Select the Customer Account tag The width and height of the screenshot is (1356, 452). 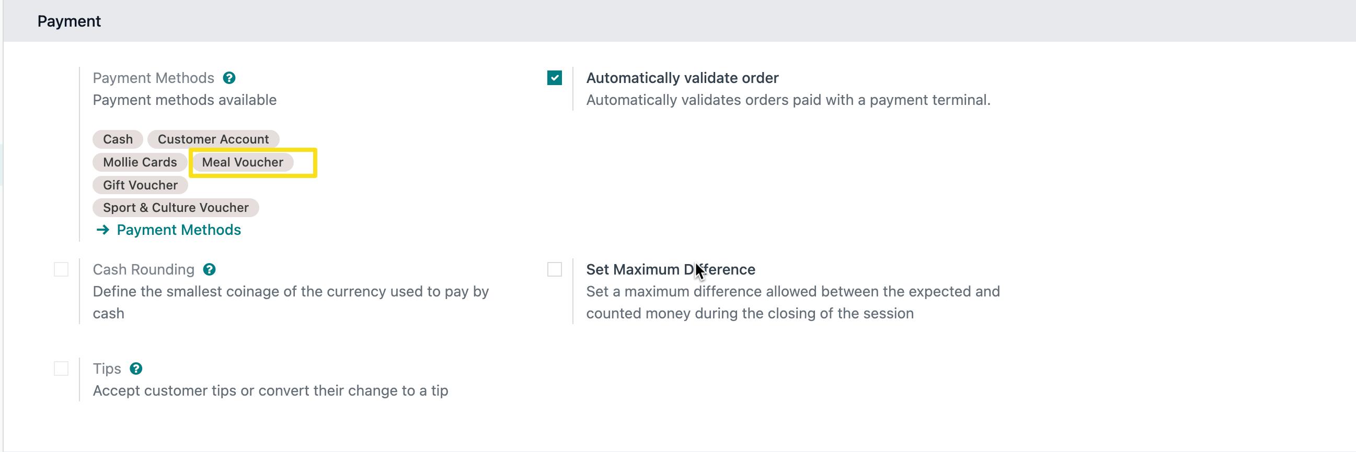(x=213, y=139)
